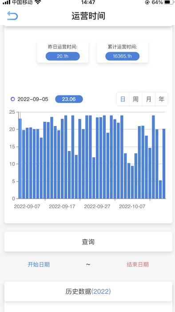Switch chart to 月 (month) view
The height and width of the screenshot is (312, 175).
[x=149, y=99]
